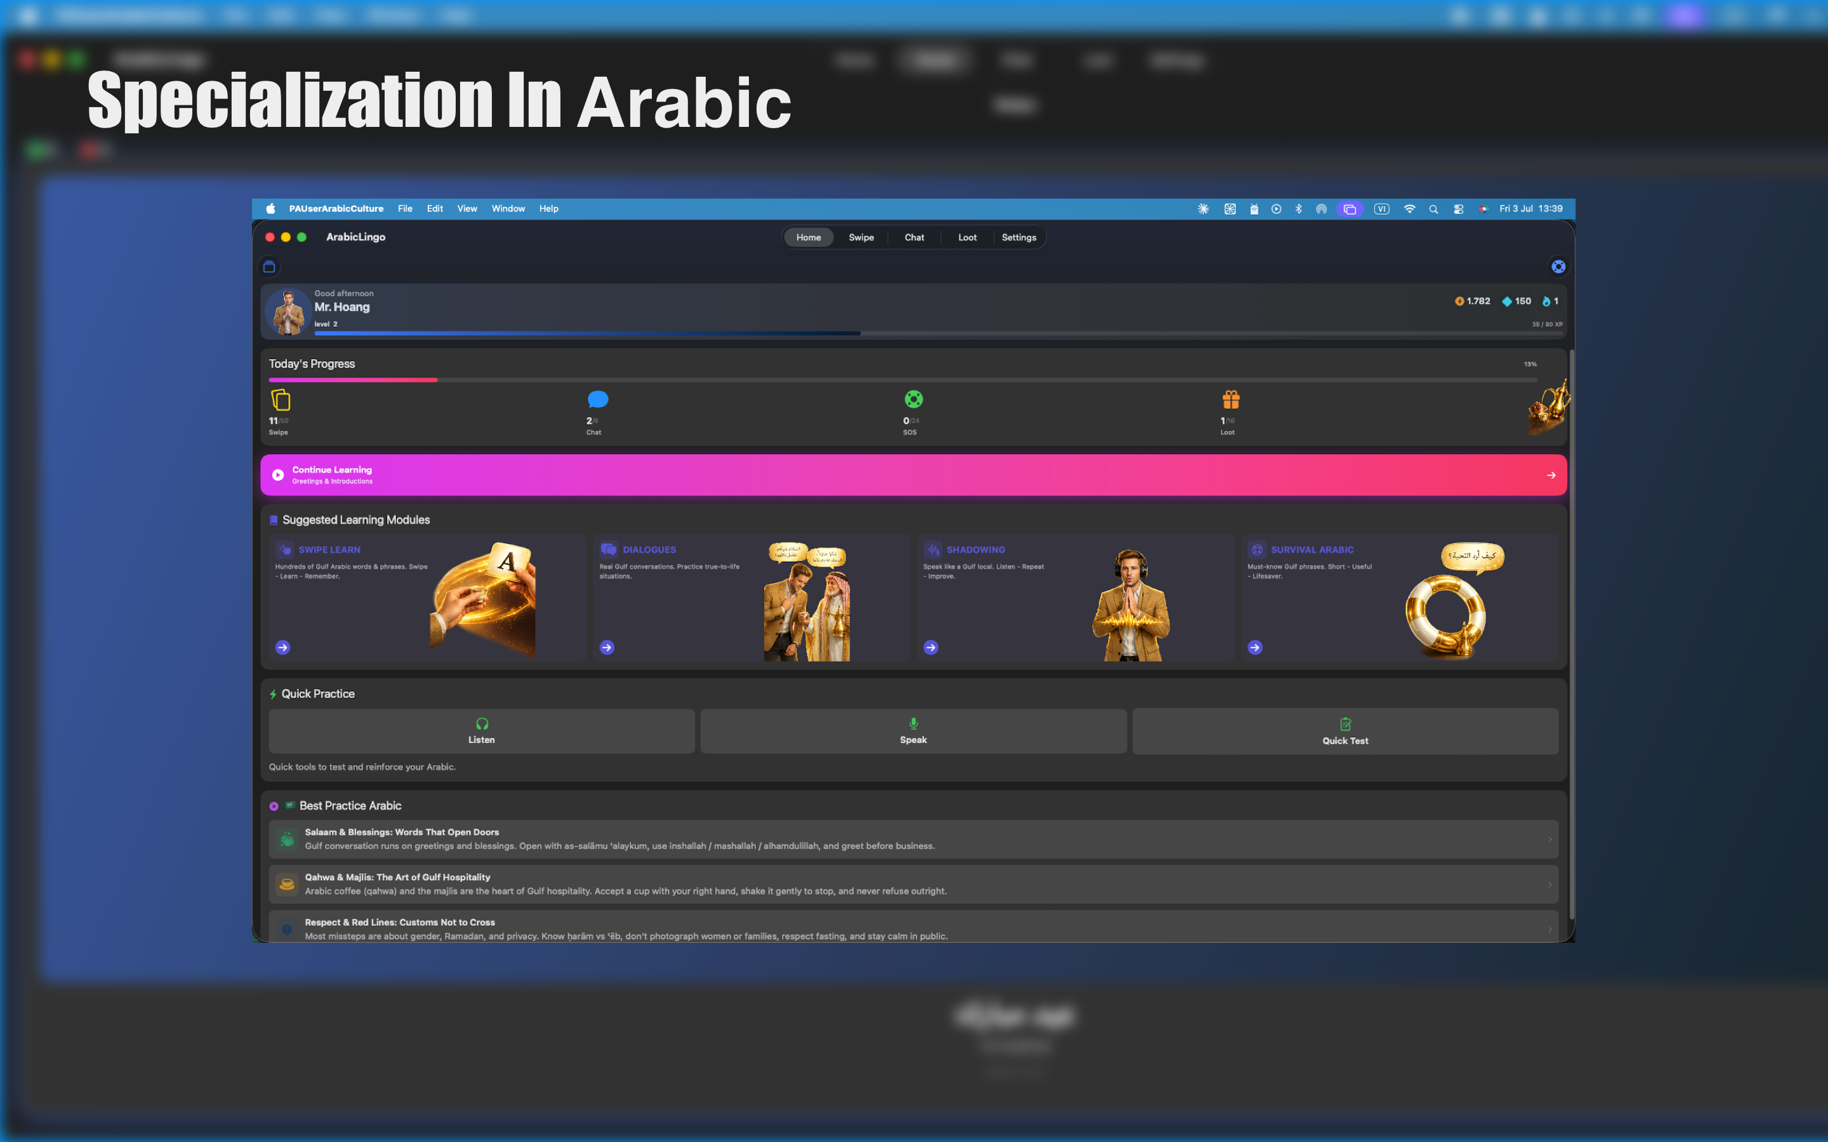
Task: Click the DIALOGUES card title
Action: click(649, 550)
